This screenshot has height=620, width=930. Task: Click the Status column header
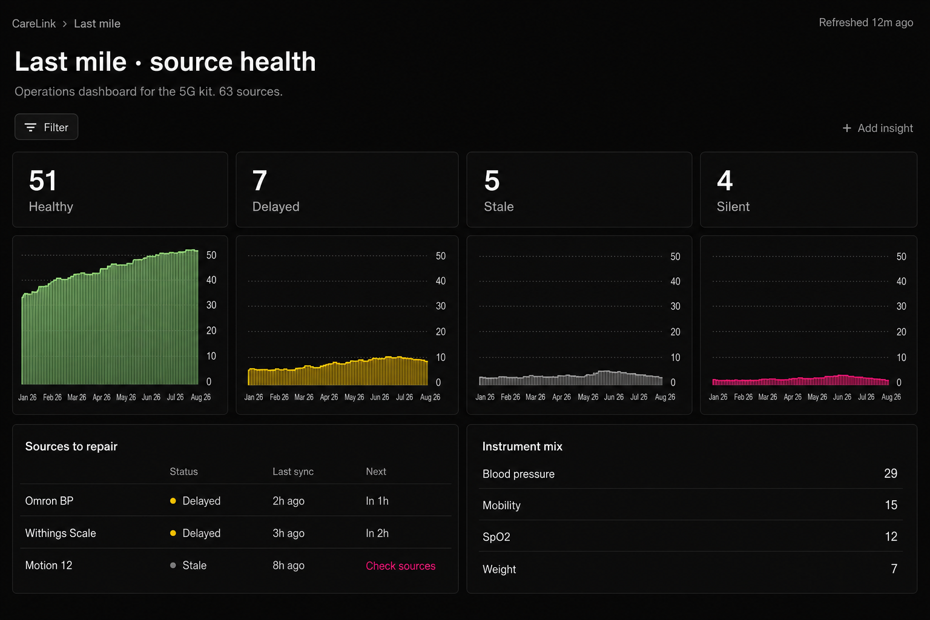click(183, 471)
